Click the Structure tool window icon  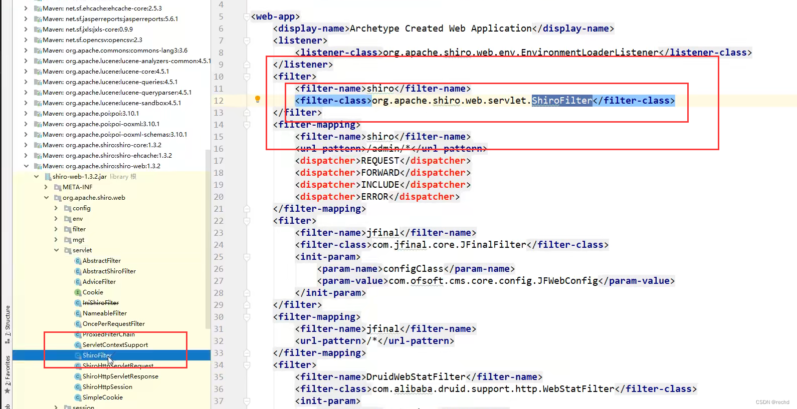[7, 341]
